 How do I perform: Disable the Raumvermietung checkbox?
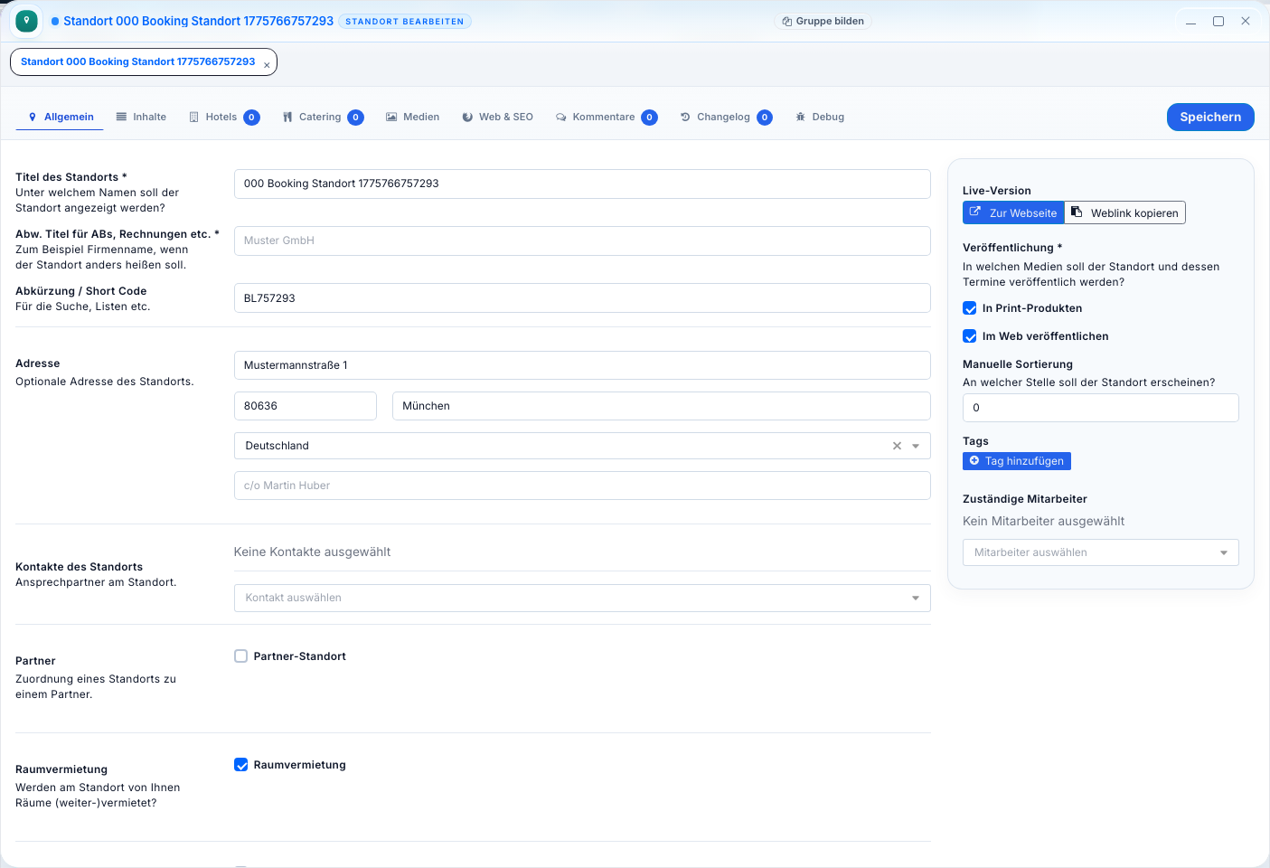241,765
